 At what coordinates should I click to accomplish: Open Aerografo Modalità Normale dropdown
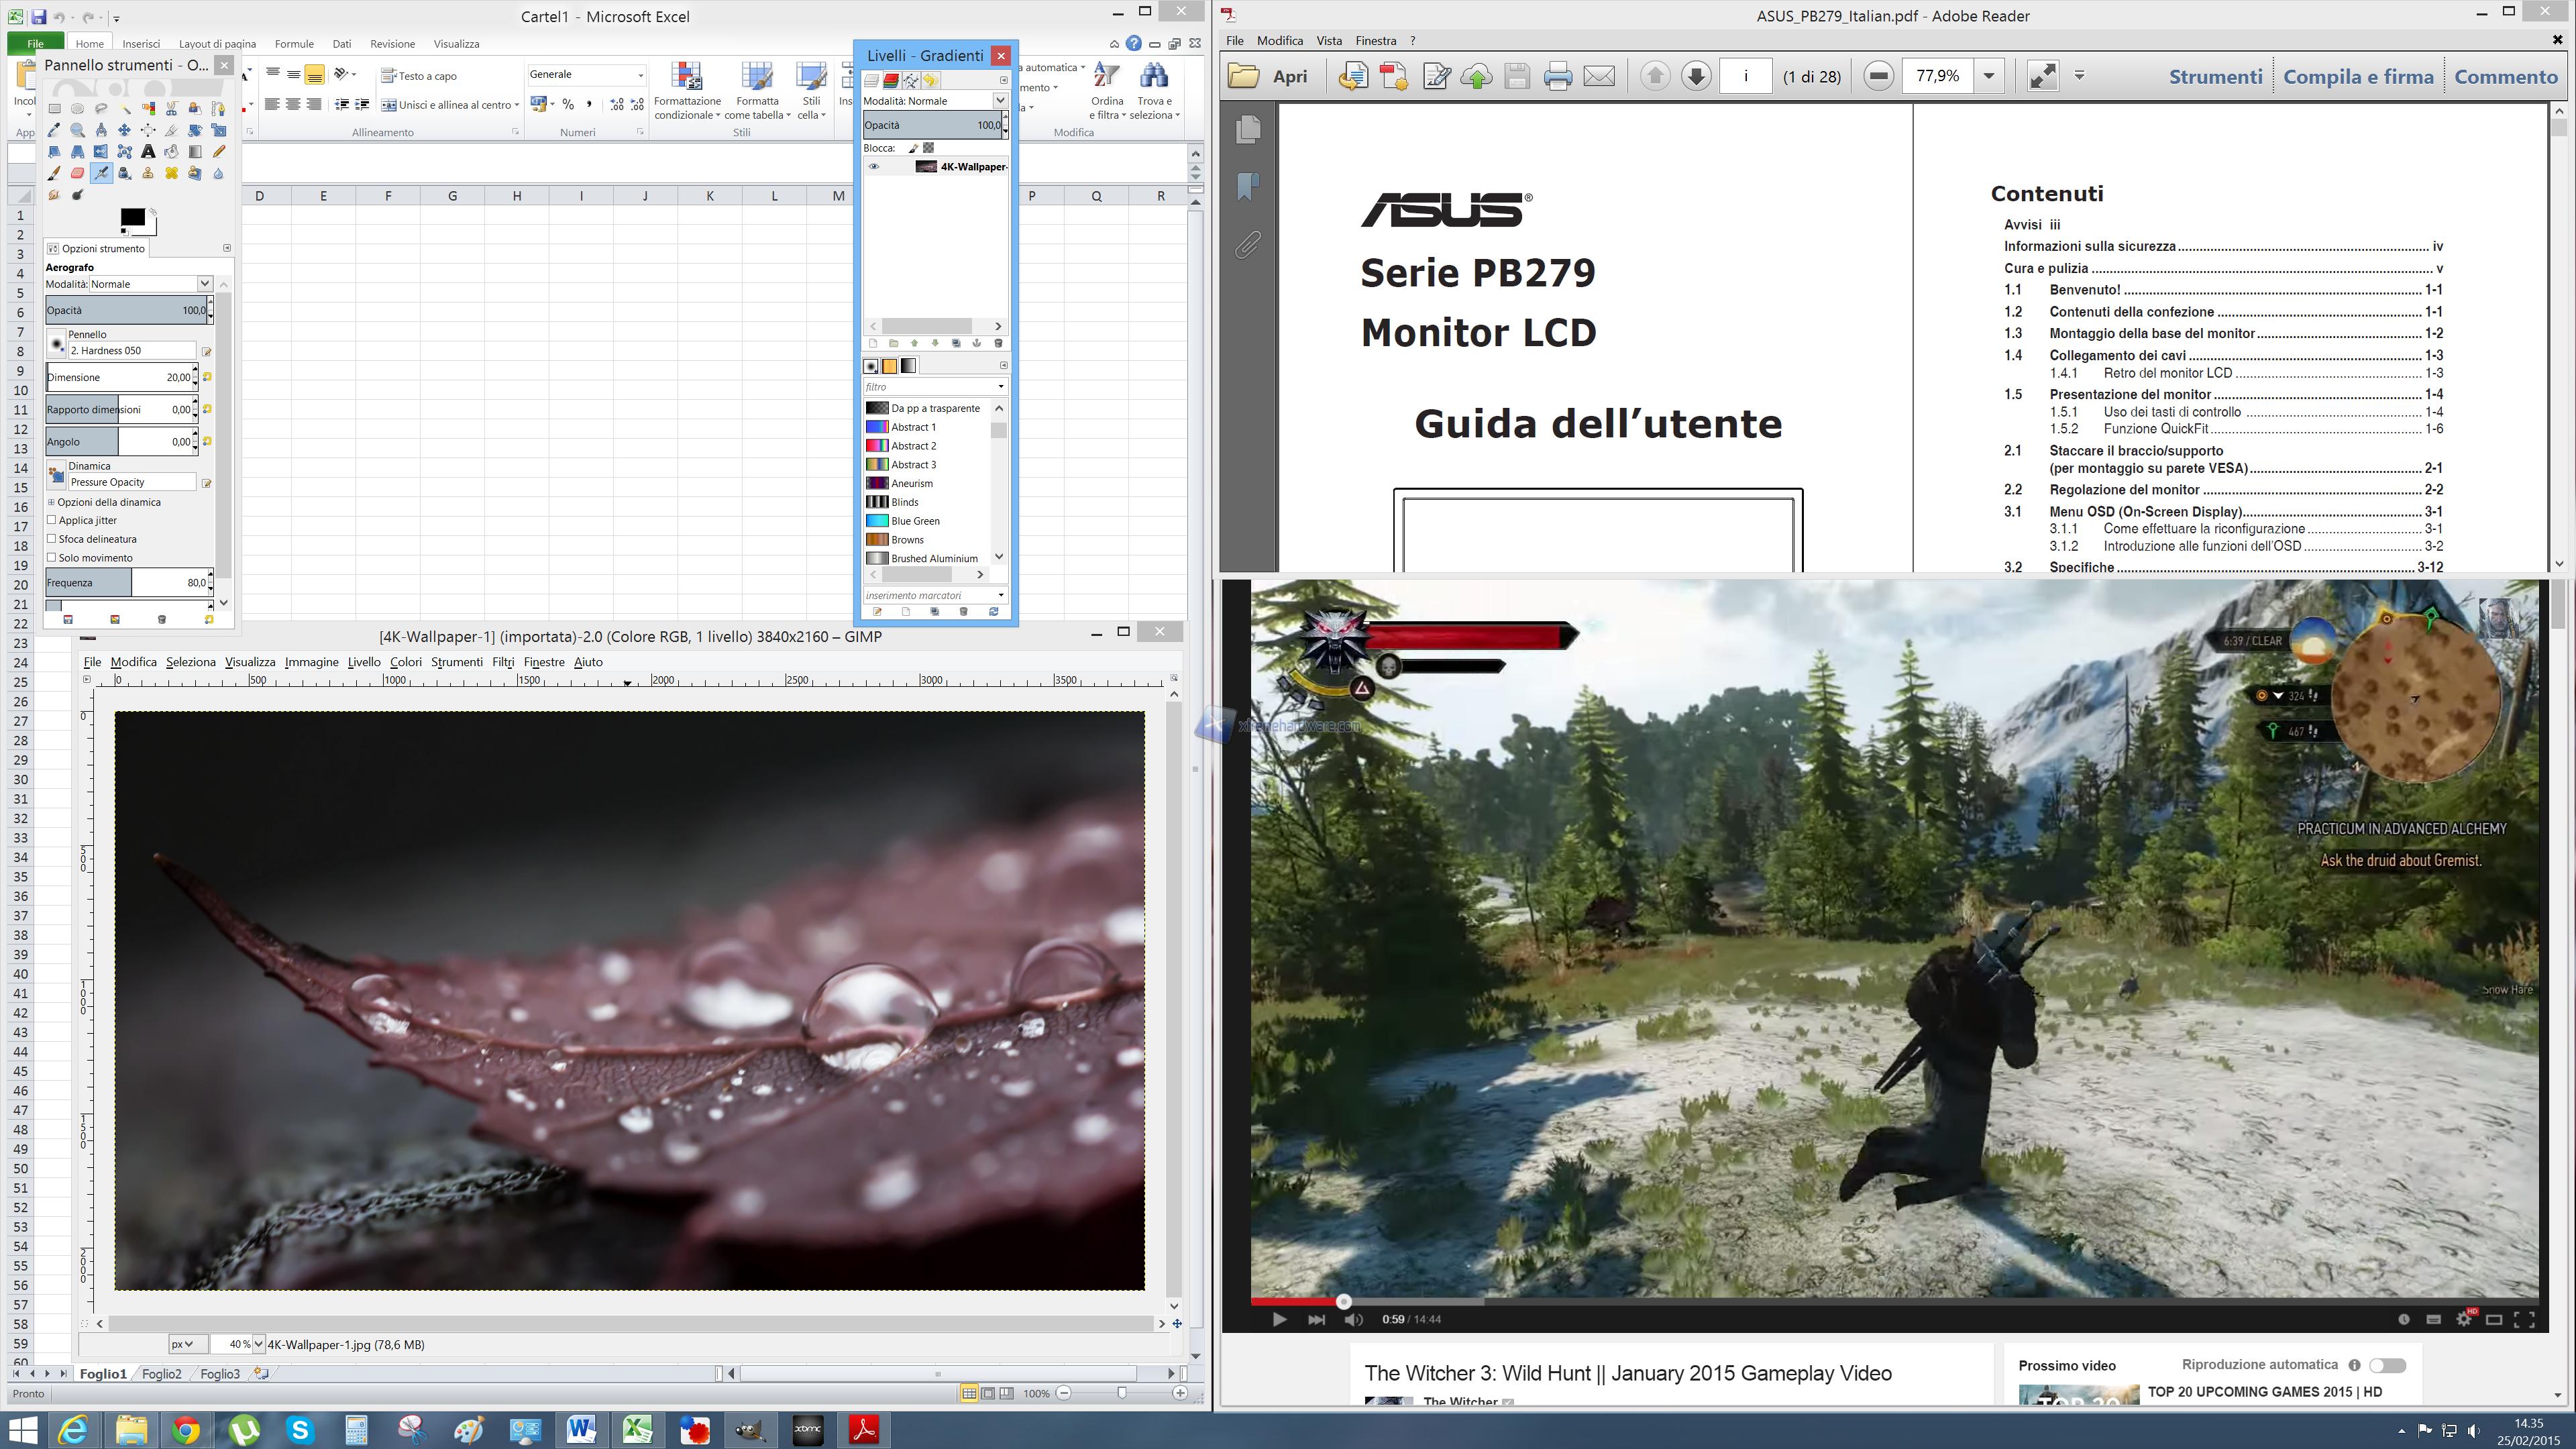204,284
